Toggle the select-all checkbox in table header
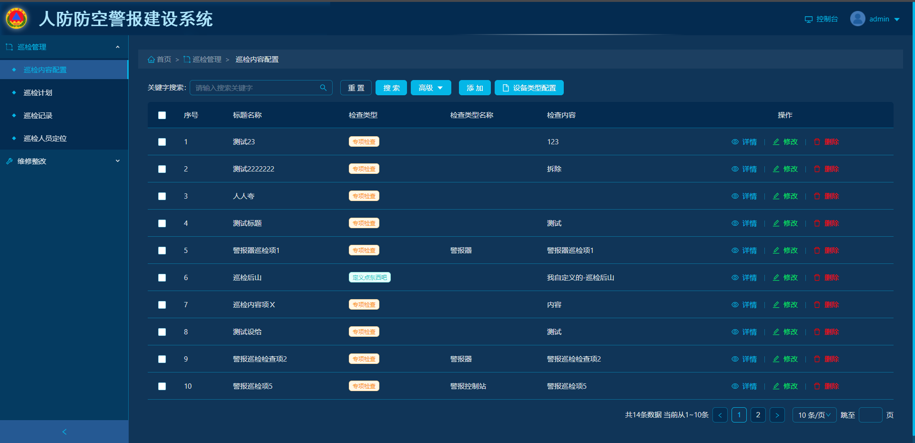 point(162,115)
